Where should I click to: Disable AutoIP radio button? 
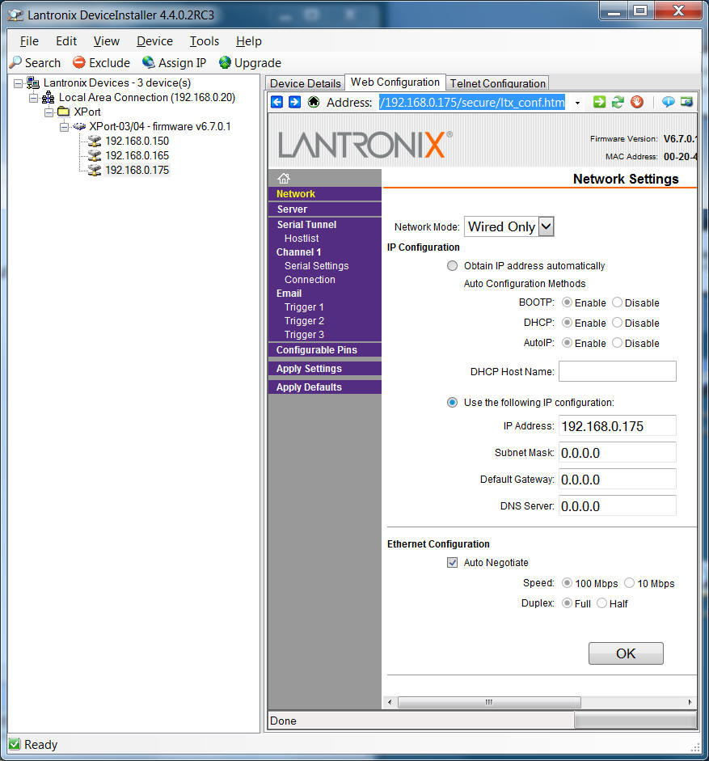coord(618,343)
